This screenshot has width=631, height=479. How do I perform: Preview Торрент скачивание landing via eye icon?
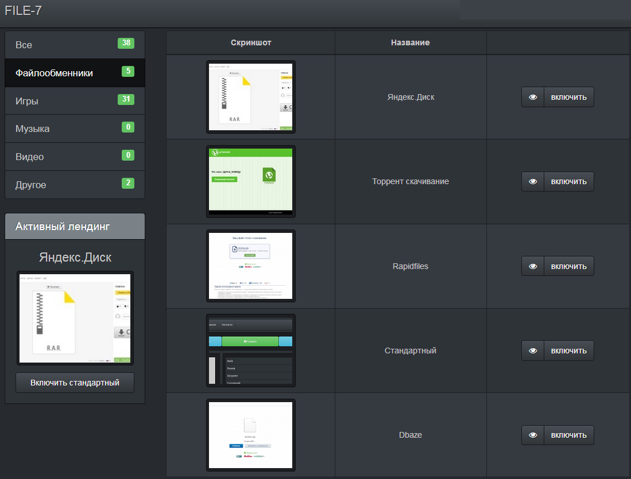pos(533,181)
